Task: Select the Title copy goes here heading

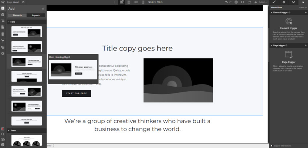Action: (x=137, y=48)
